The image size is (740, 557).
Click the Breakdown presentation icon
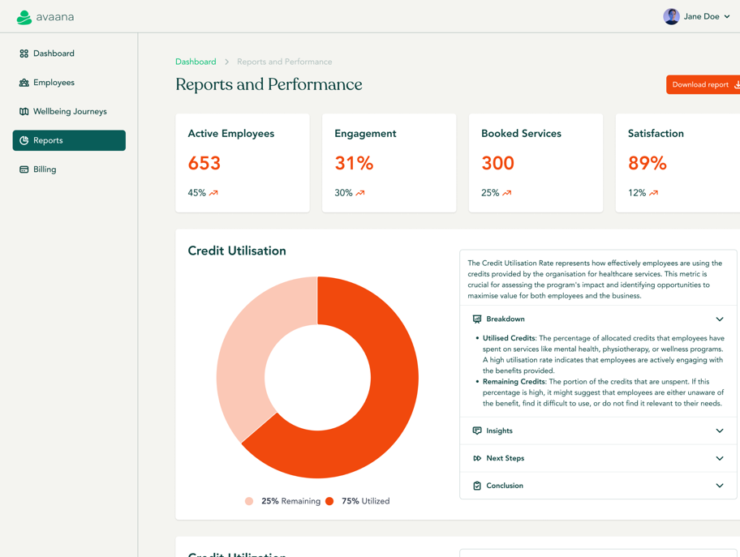click(477, 319)
